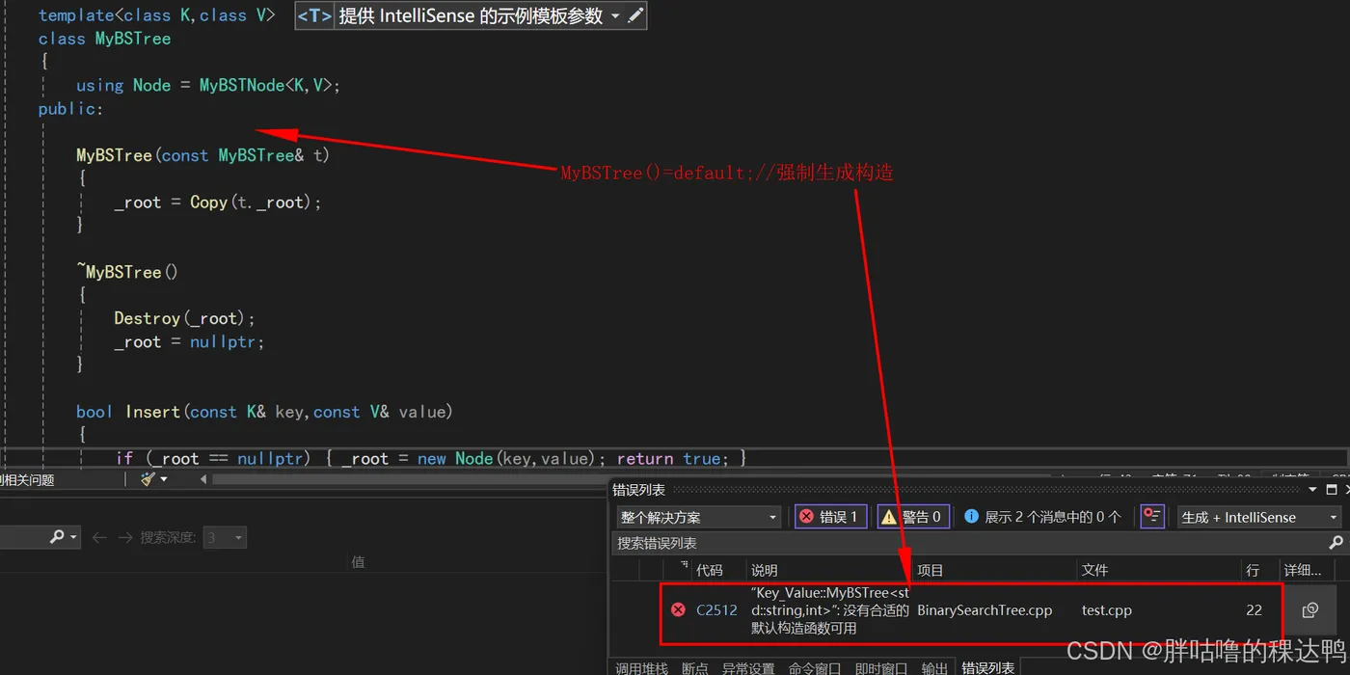
Task: Click the build-only filter icon in error list
Action: click(1152, 517)
